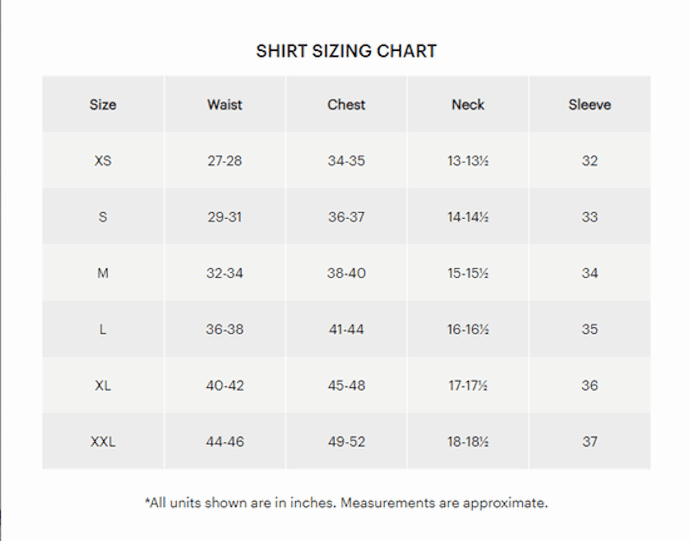Select the Sleeve column header
The width and height of the screenshot is (690, 541).
coord(589,104)
